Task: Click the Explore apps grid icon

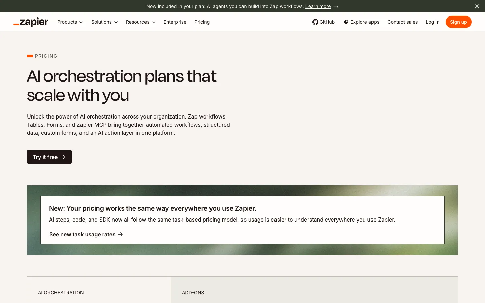Action: pos(346,22)
